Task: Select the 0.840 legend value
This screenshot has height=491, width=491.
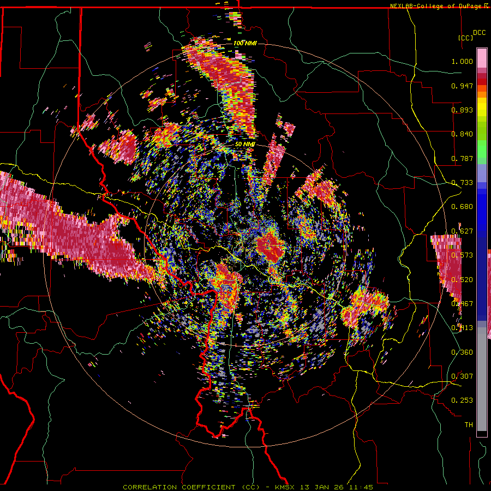Action: [462, 134]
